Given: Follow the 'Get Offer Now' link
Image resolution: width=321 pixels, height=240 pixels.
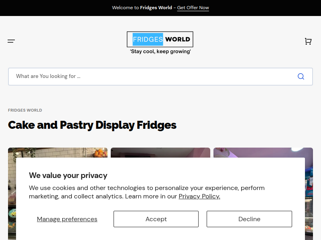Looking at the screenshot, I should [x=193, y=8].
